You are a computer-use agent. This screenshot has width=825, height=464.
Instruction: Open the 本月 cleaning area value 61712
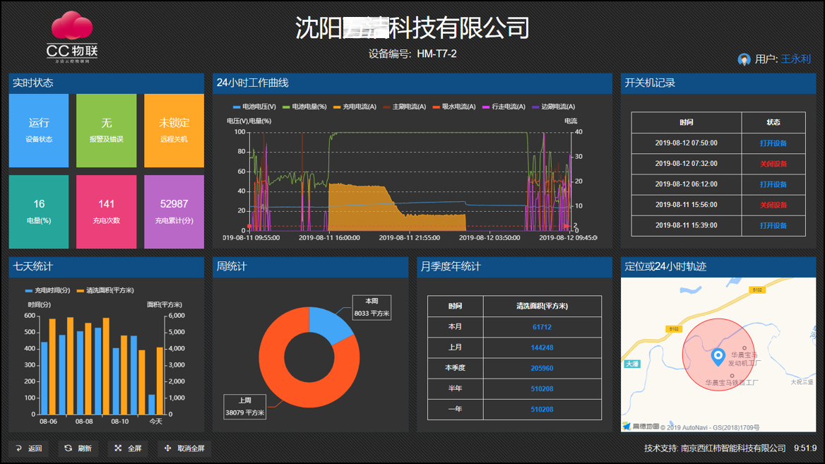[542, 327]
